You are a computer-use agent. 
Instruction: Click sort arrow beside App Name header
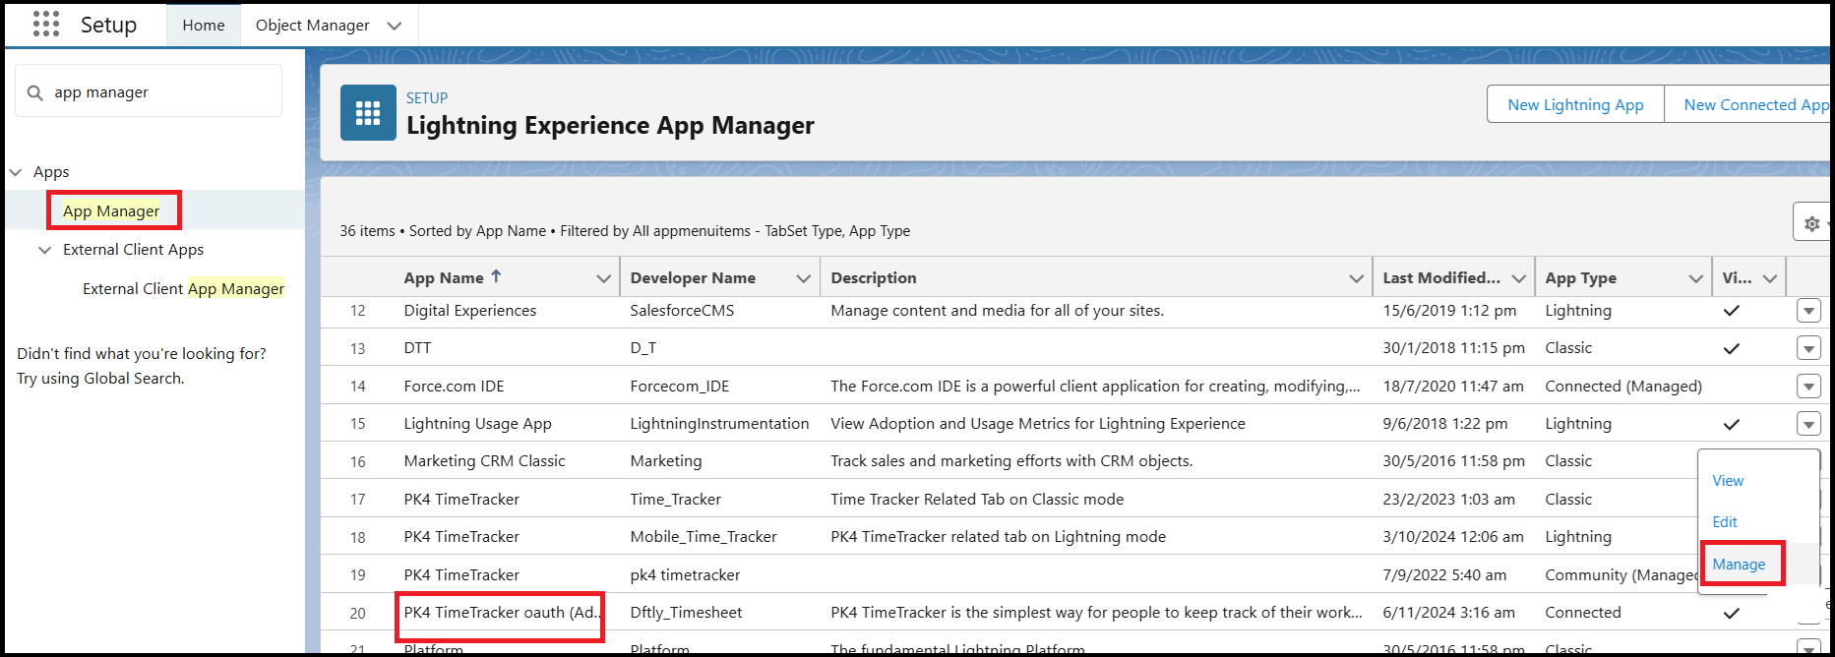[x=496, y=276]
